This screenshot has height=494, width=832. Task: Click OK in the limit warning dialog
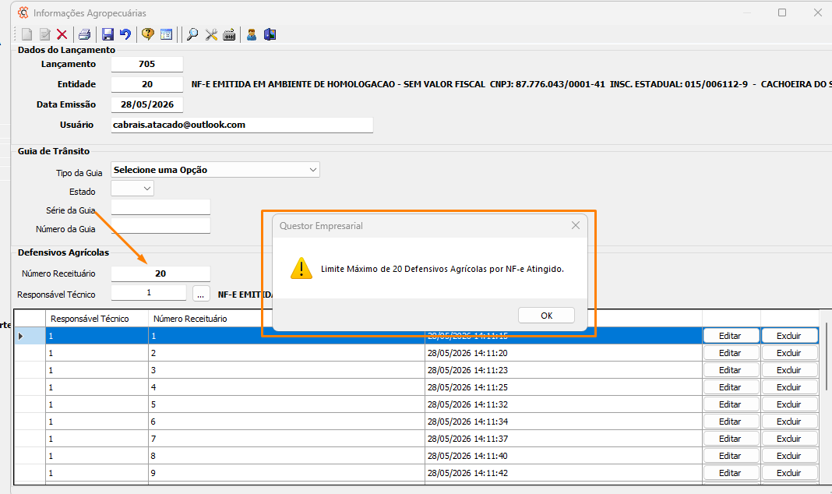pyautogui.click(x=547, y=316)
